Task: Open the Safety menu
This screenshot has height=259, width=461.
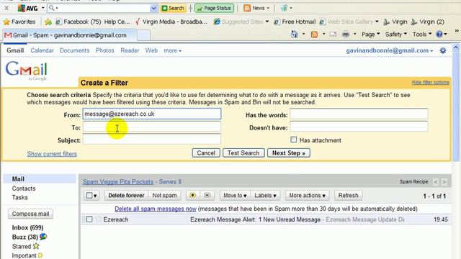Action: pyautogui.click(x=396, y=35)
